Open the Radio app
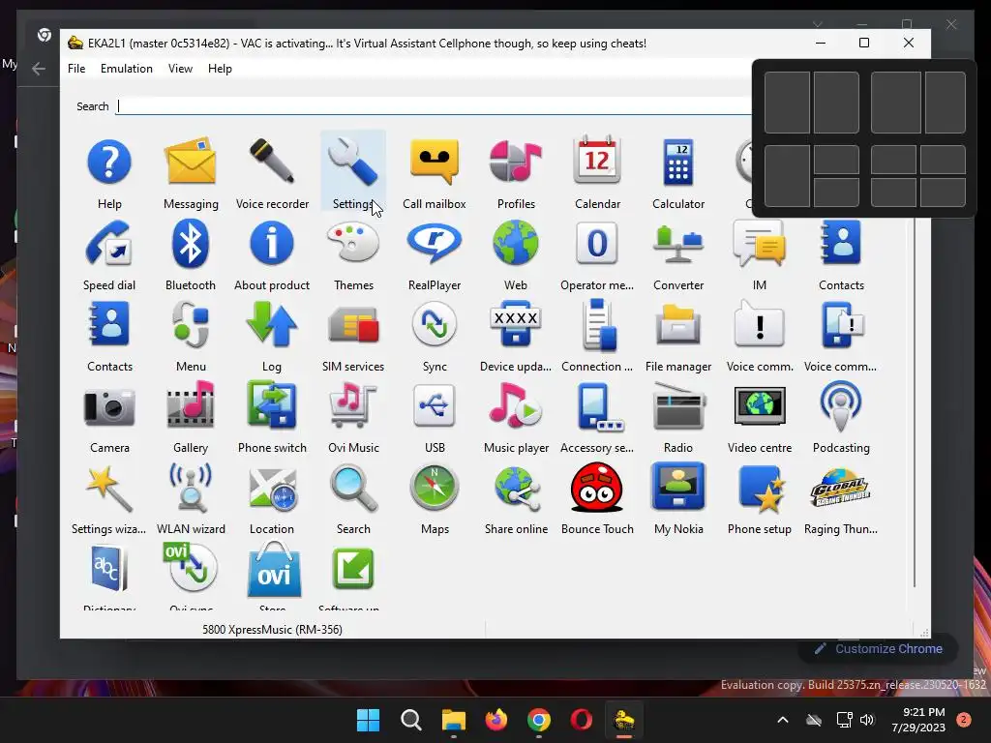 [678, 406]
